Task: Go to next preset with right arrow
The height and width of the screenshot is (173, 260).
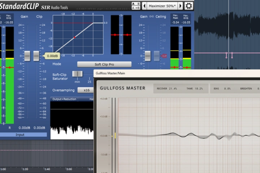Action: (181, 6)
